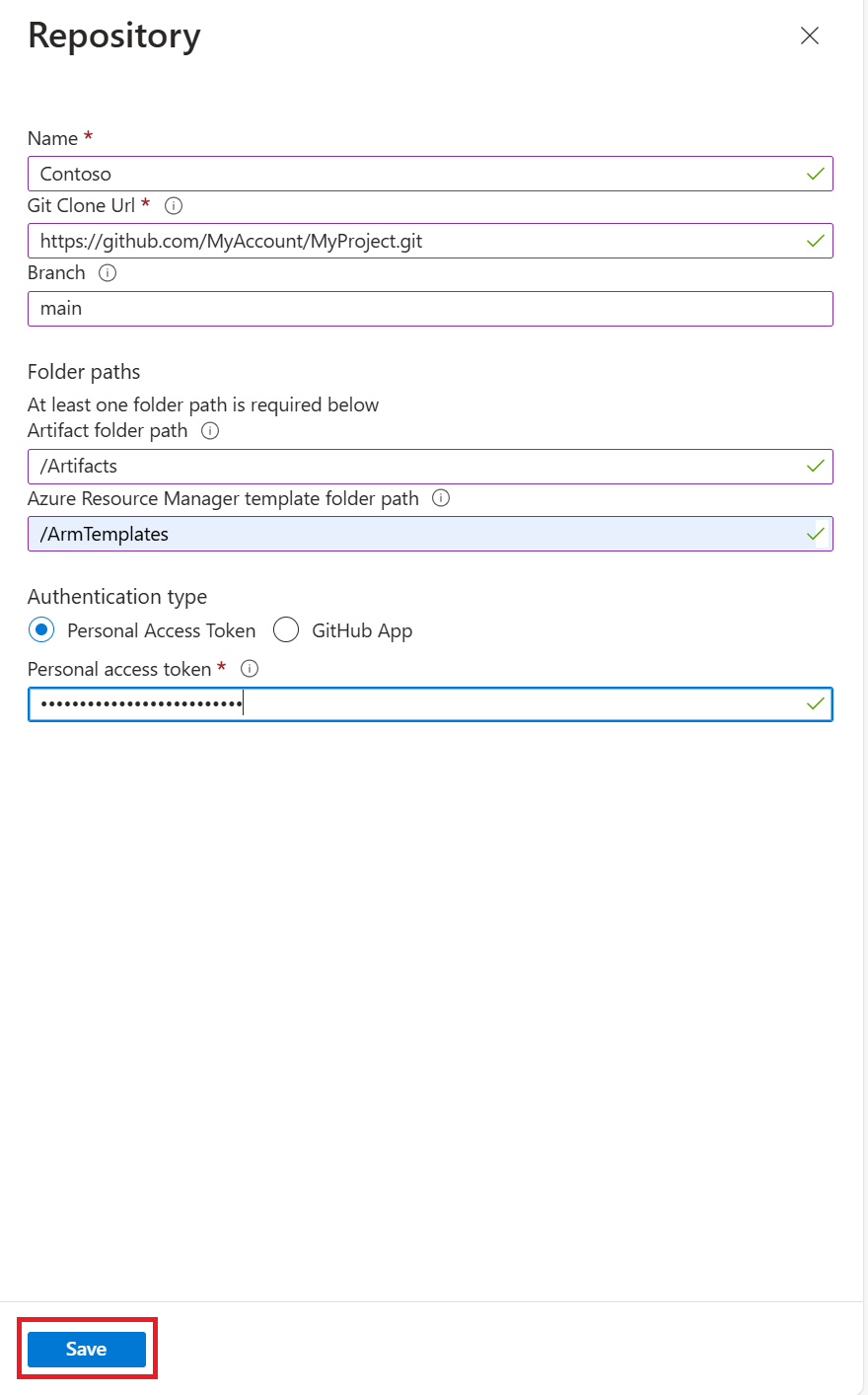Click the checkmark in Personal access token field
Viewport: 868px width, 1395px height.
pyautogui.click(x=816, y=703)
